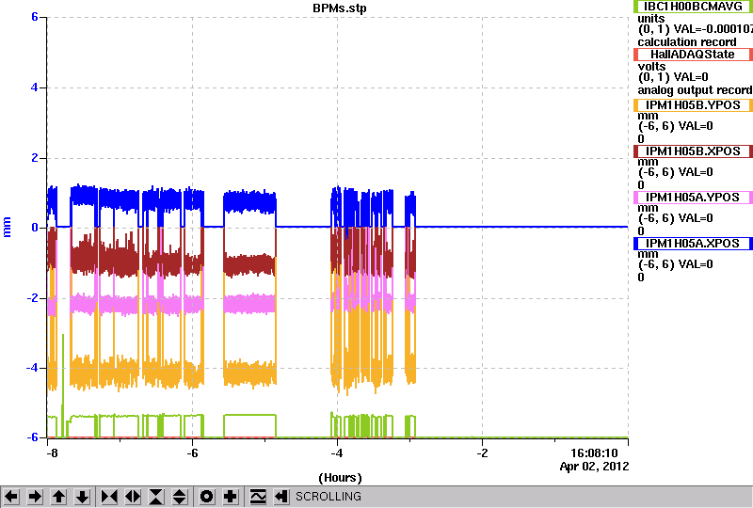Click the 0 tick label on the y-axis
This screenshot has width=753, height=508.
coord(35,228)
